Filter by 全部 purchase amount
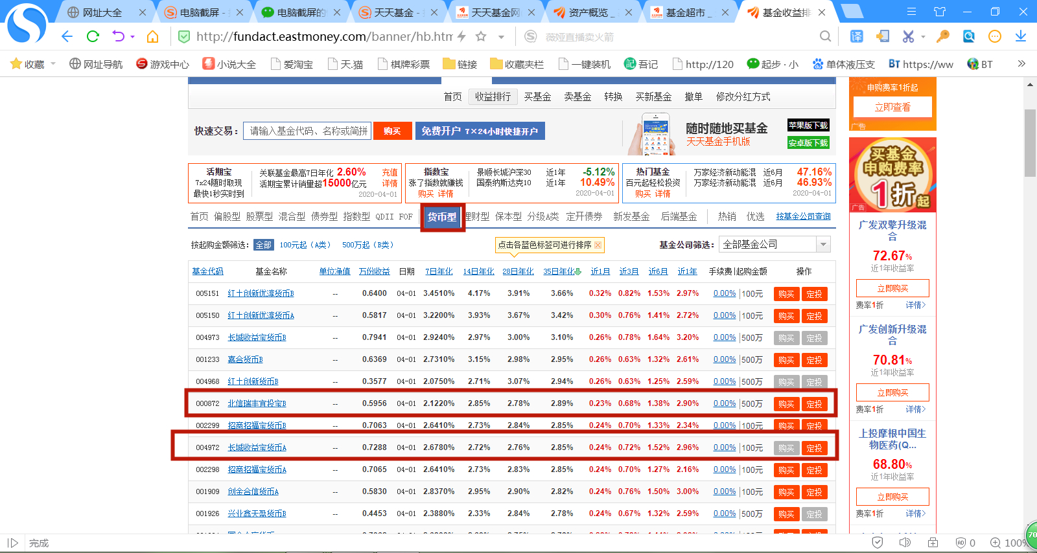 (x=263, y=245)
